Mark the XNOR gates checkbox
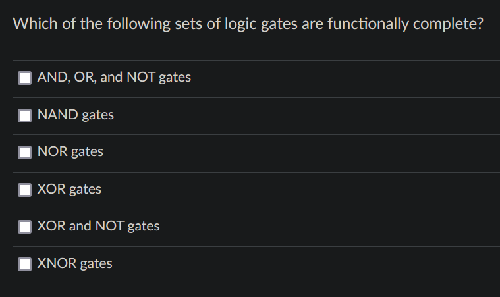Image resolution: width=500 pixels, height=297 pixels. [x=24, y=265]
